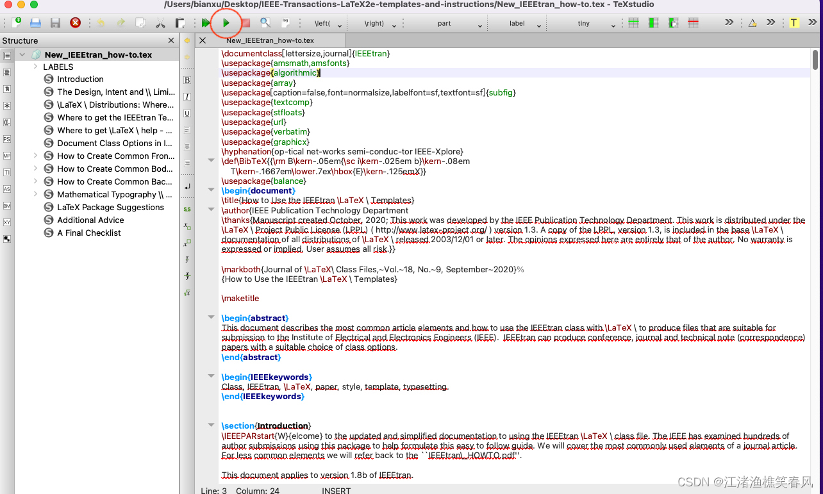Select 'Introduction' in the Structure tree

tap(80, 79)
